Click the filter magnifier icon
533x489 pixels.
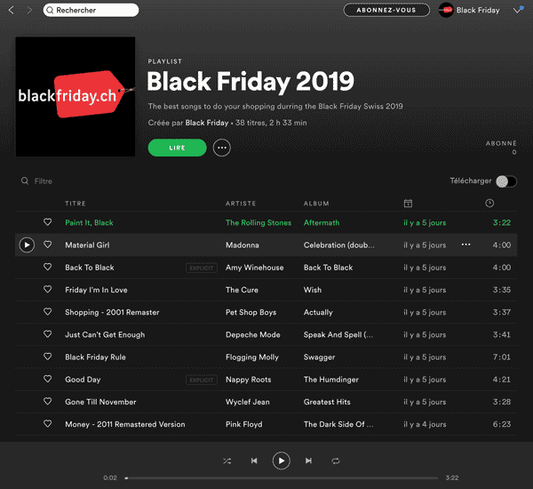25,180
